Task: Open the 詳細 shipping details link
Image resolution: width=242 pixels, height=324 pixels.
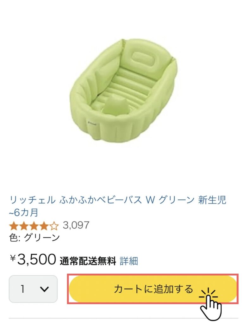Action: [129, 261]
